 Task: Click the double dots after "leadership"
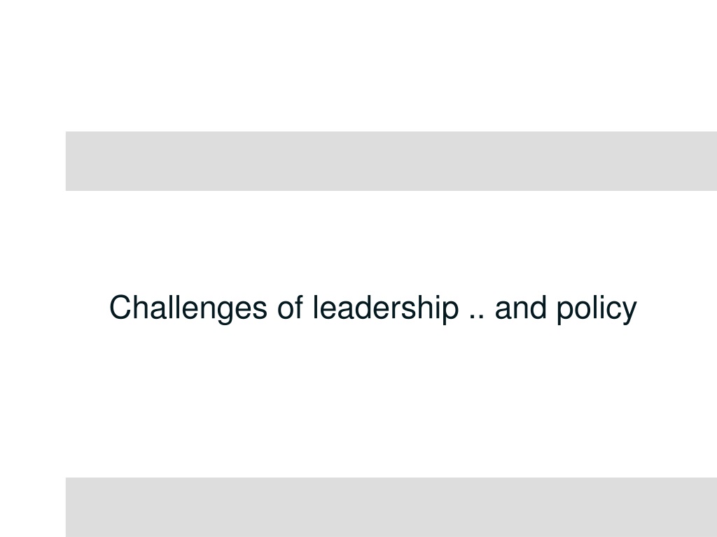pos(477,317)
